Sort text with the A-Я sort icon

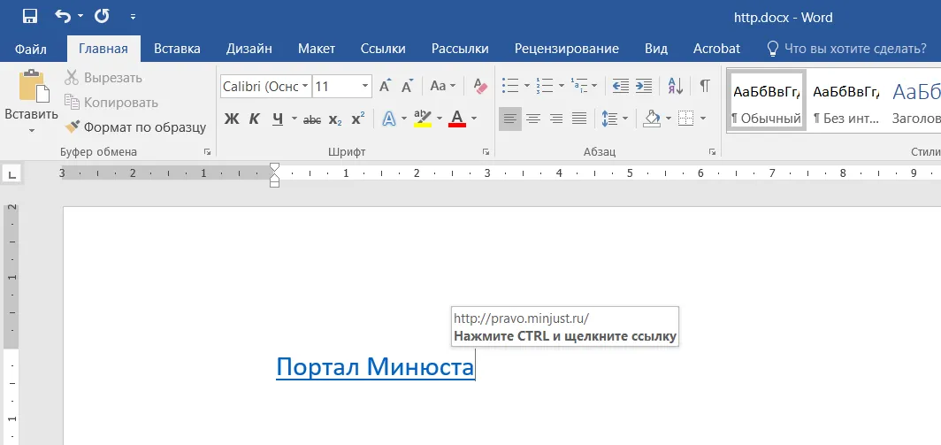pyautogui.click(x=675, y=86)
